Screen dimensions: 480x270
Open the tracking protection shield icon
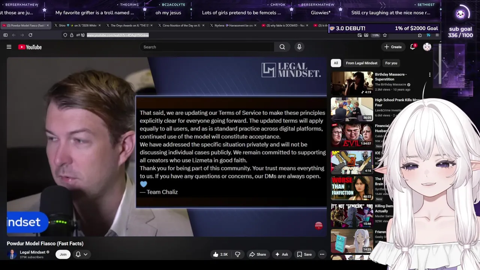(65, 35)
